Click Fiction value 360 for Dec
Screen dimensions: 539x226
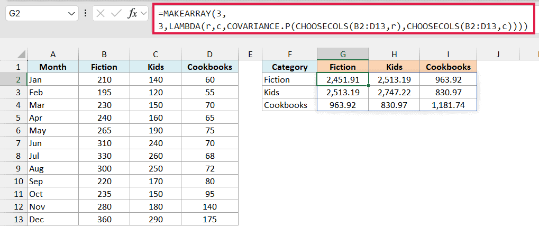pos(104,220)
